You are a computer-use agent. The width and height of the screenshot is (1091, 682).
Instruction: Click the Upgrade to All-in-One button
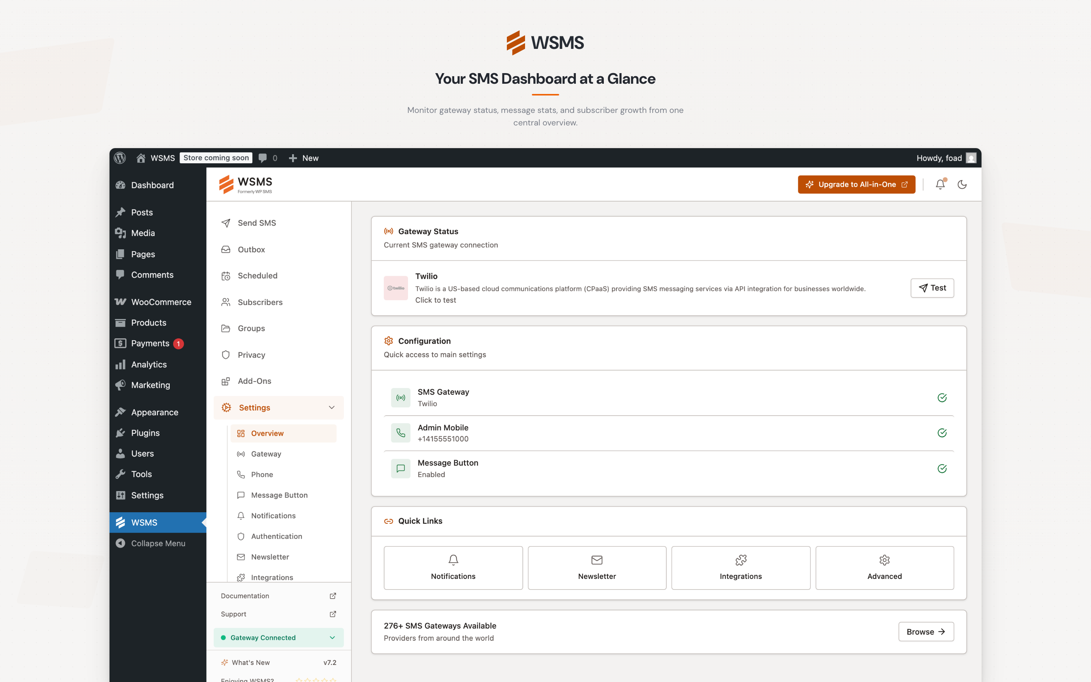coord(856,184)
